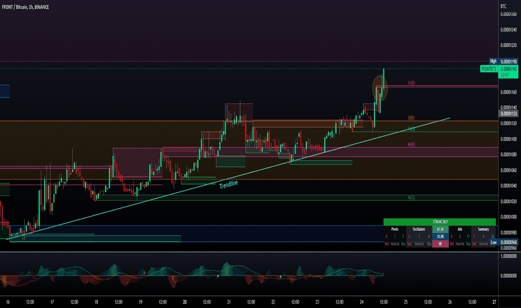Click the Low price label 0.00000968

(509, 242)
